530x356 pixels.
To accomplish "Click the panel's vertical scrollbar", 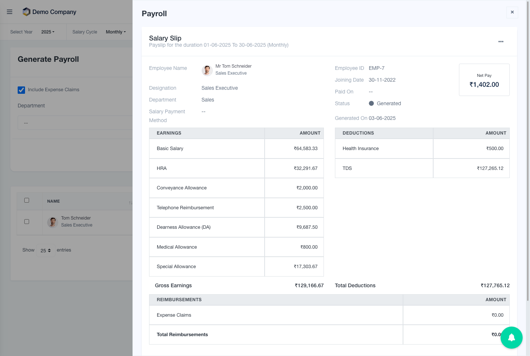I will click(x=528, y=147).
